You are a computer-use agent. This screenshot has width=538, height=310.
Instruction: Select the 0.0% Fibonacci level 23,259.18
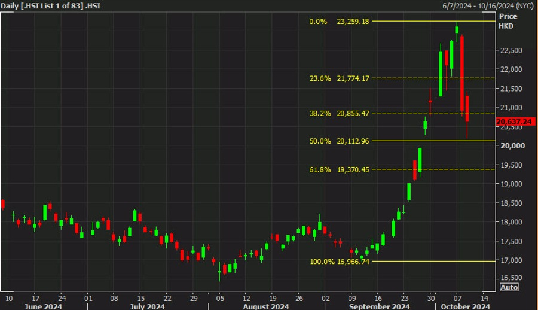pyautogui.click(x=339, y=22)
